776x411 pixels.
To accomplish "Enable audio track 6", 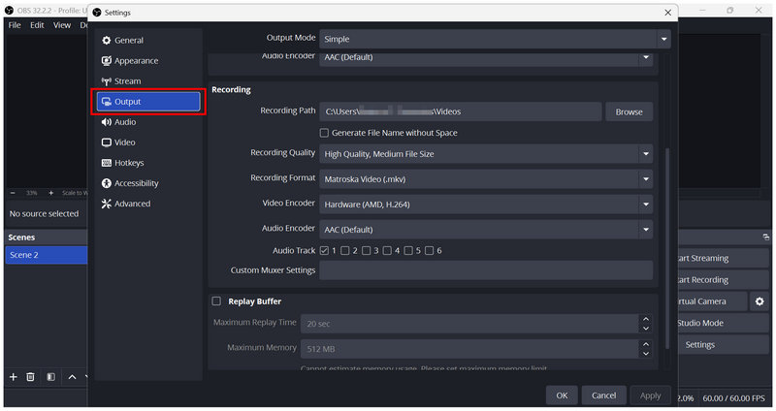I will click(429, 251).
